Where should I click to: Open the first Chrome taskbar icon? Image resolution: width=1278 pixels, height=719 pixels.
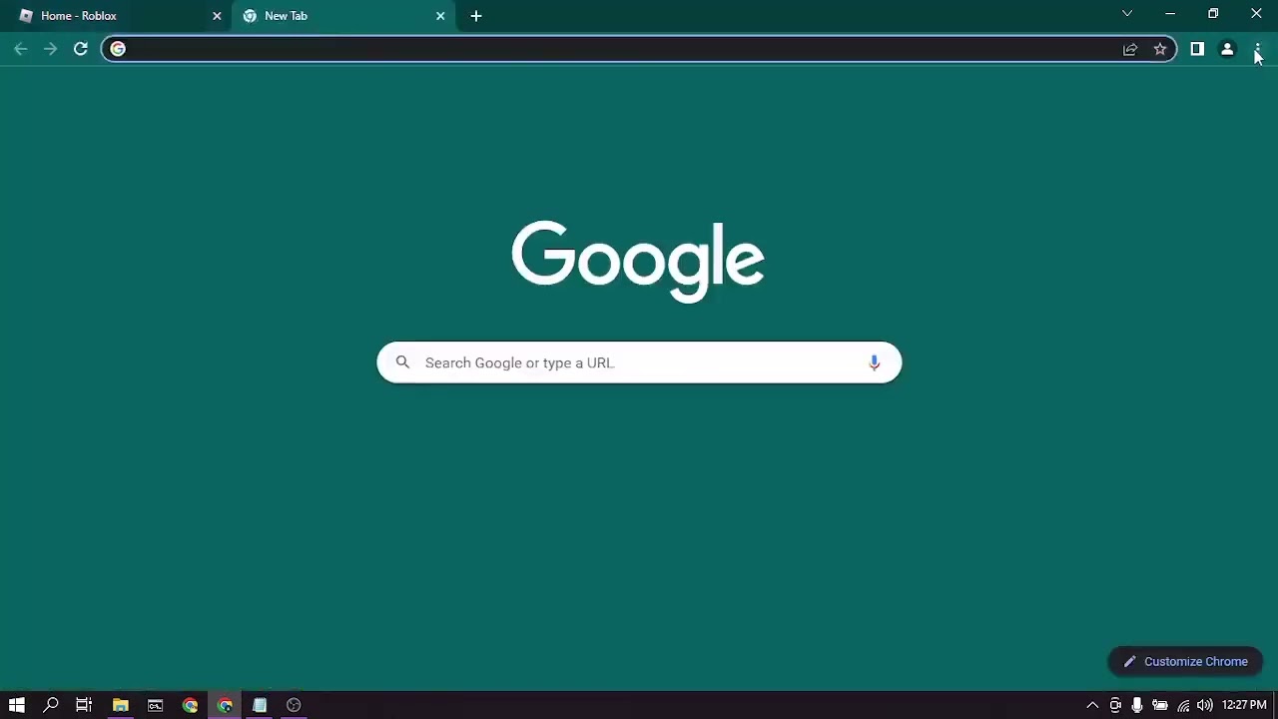(x=190, y=705)
